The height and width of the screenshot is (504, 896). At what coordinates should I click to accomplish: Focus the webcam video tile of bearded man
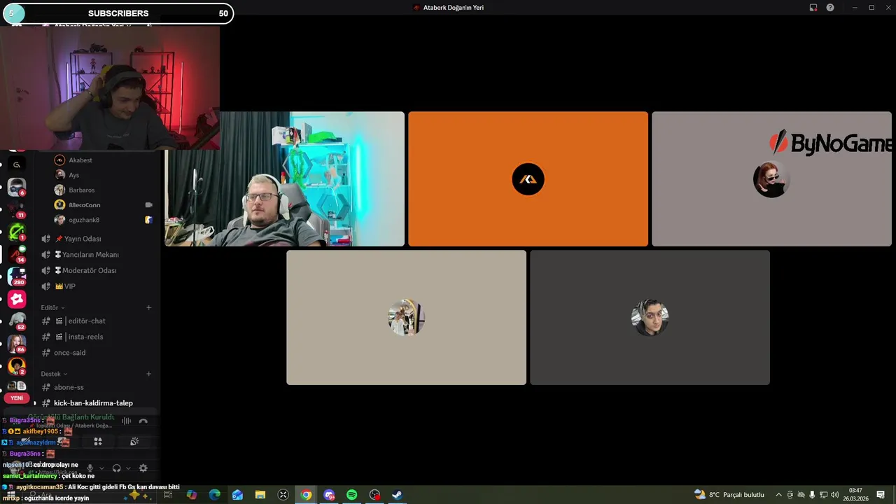pos(284,179)
